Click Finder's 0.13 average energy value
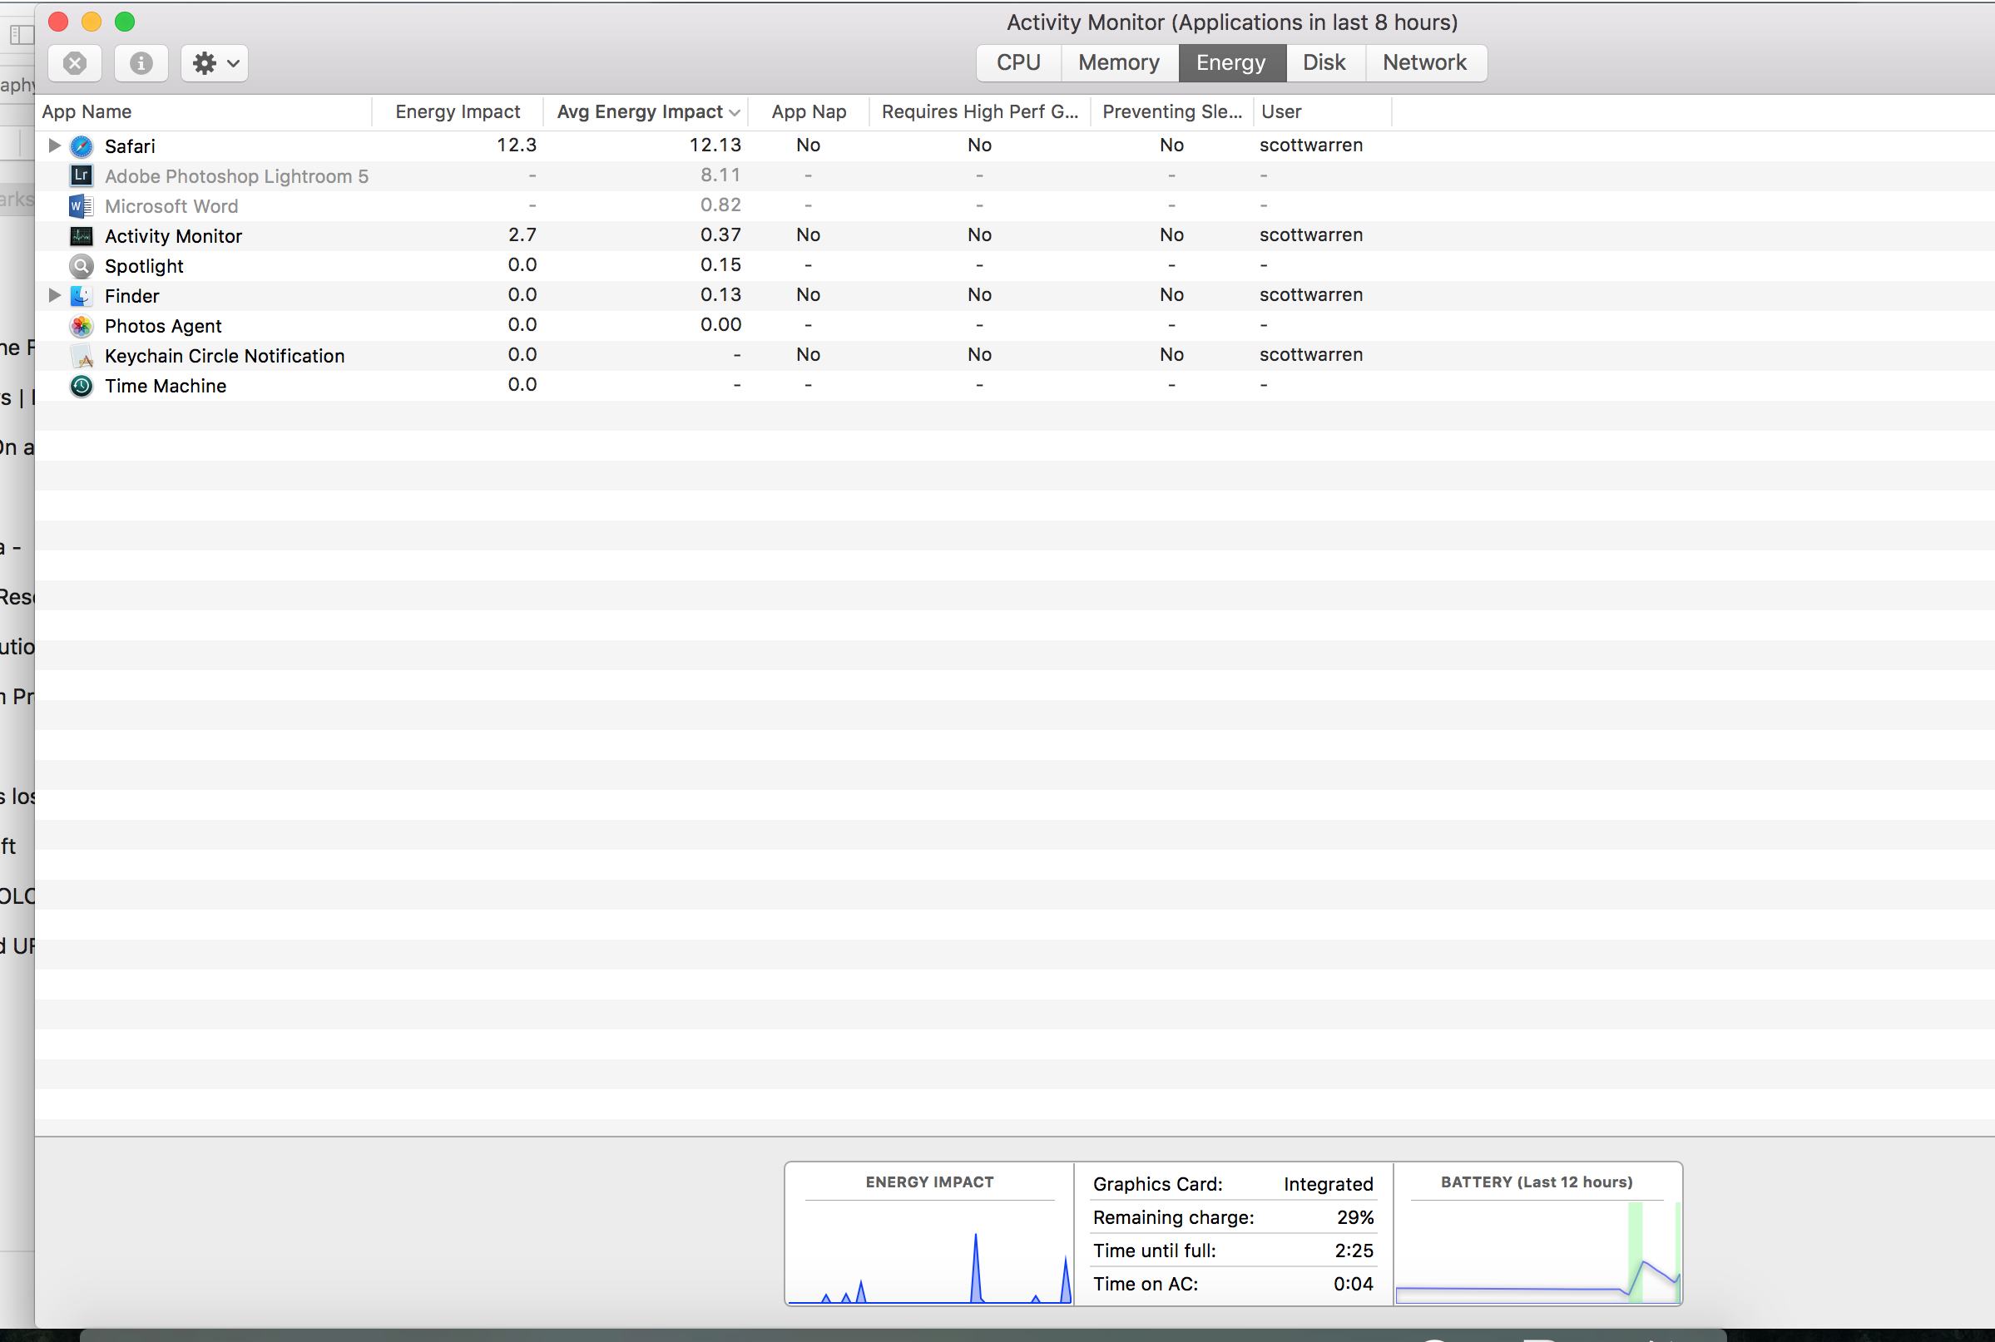Image resolution: width=1995 pixels, height=1342 pixels. pyautogui.click(x=721, y=295)
